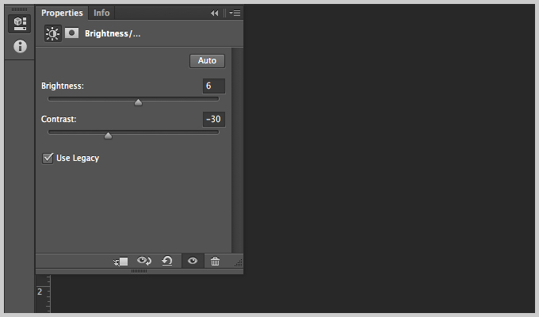Screen dimensions: 539x317
Task: Switch to the Properties tab
Action: point(62,13)
